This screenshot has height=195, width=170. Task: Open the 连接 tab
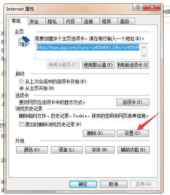click(x=90, y=21)
